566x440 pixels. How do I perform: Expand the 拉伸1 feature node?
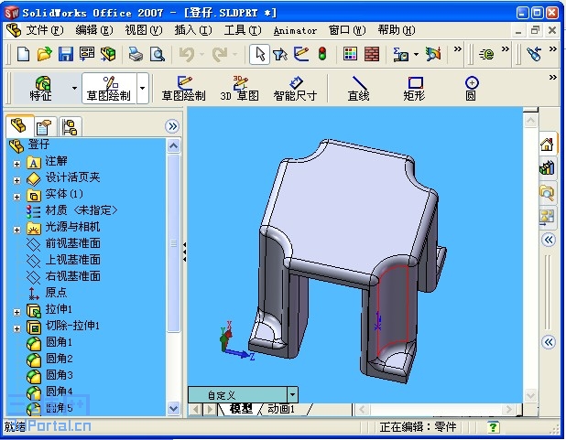click(16, 312)
